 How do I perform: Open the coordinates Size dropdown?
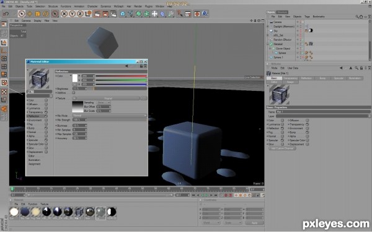pos(232,223)
